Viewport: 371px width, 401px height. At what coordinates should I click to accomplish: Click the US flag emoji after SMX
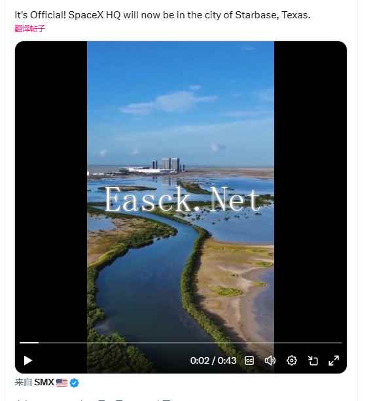(x=62, y=383)
